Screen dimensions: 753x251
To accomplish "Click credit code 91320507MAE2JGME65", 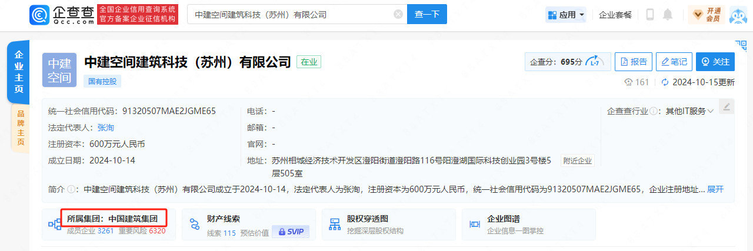I will [x=169, y=111].
